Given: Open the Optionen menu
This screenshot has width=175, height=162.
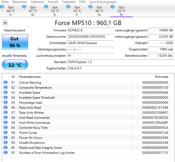Looking at the screenshot, I should pyautogui.click(x=37, y=2).
